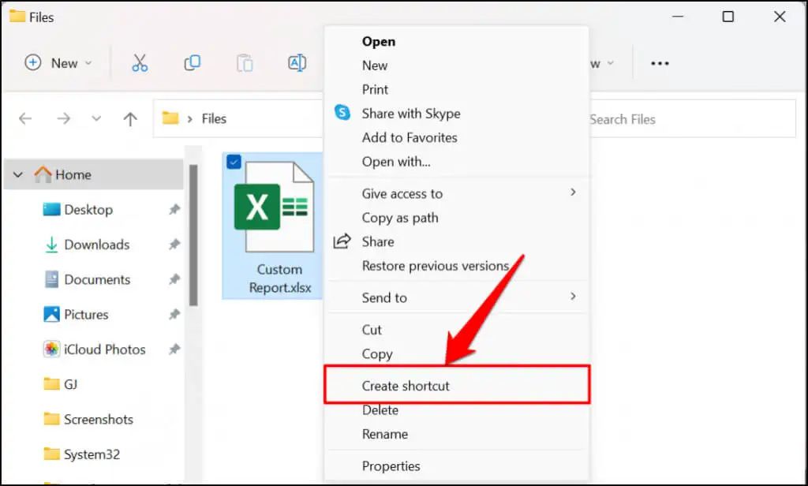The image size is (808, 486).
Task: Click the Paste clipboard icon in toolbar
Action: (x=245, y=63)
